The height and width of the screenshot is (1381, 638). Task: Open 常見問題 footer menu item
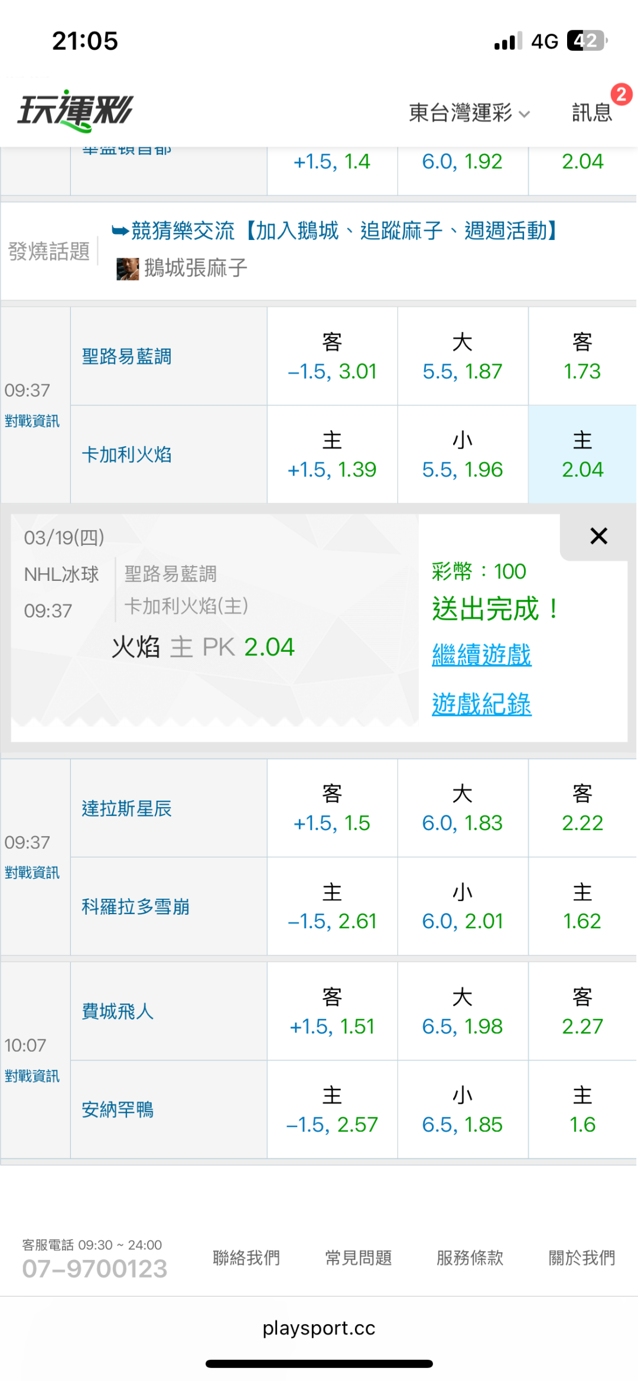(359, 1258)
